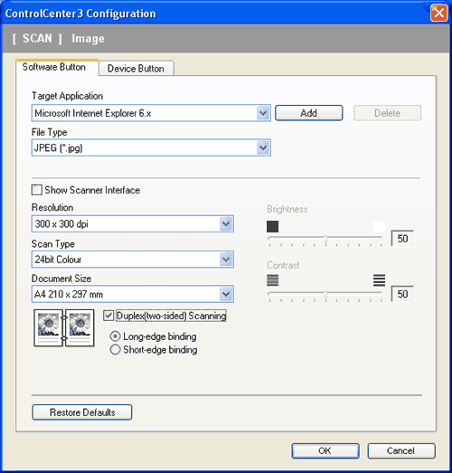Image resolution: width=452 pixels, height=473 pixels.
Task: Uncheck Duplex(two-sided) Scanning
Action: tap(108, 316)
